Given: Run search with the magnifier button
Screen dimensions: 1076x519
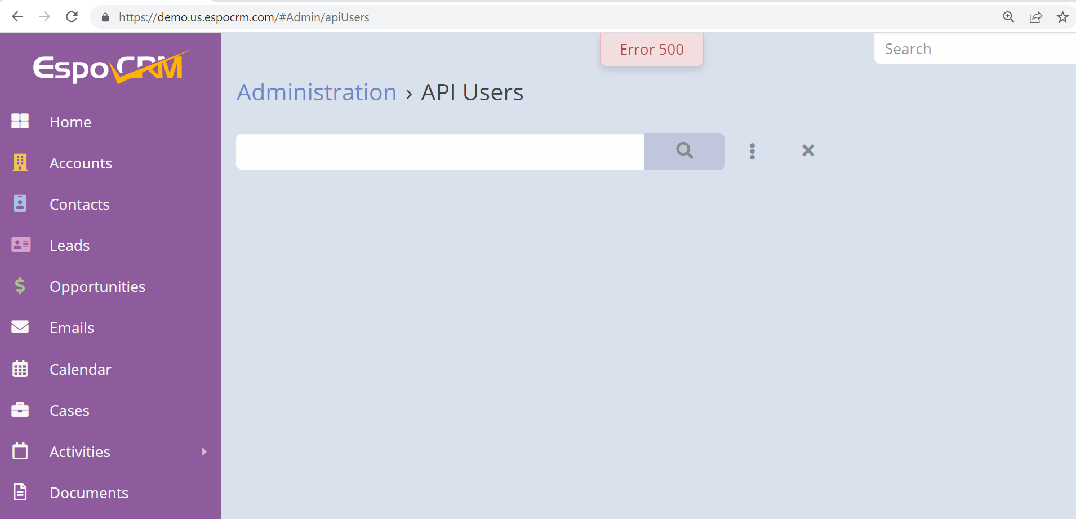Looking at the screenshot, I should (684, 151).
